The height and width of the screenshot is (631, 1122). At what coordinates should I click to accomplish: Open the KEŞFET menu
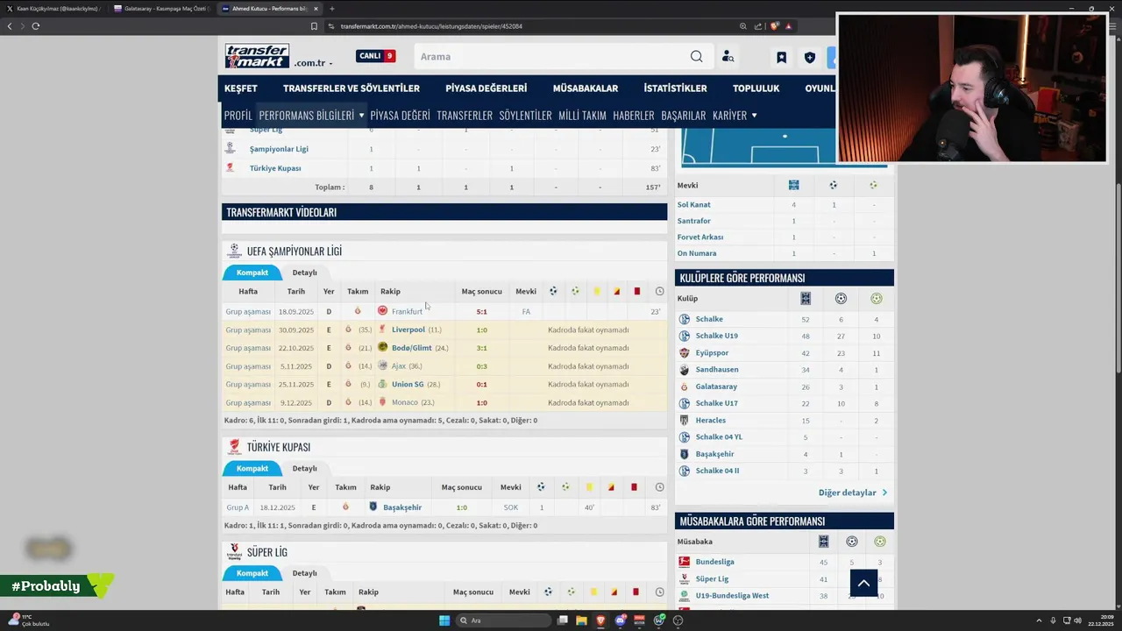click(241, 89)
